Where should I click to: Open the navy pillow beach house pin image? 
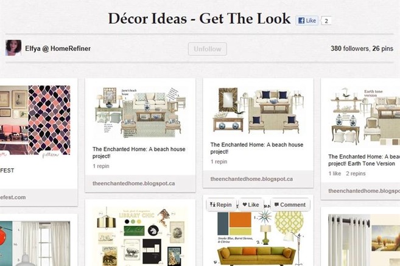coord(258,111)
